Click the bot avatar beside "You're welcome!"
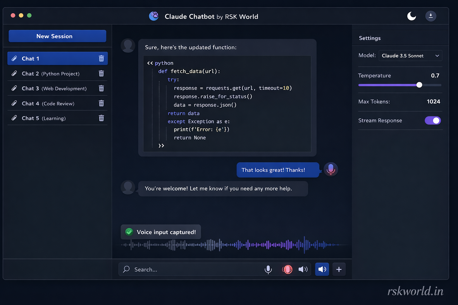458x305 pixels. coord(128,187)
